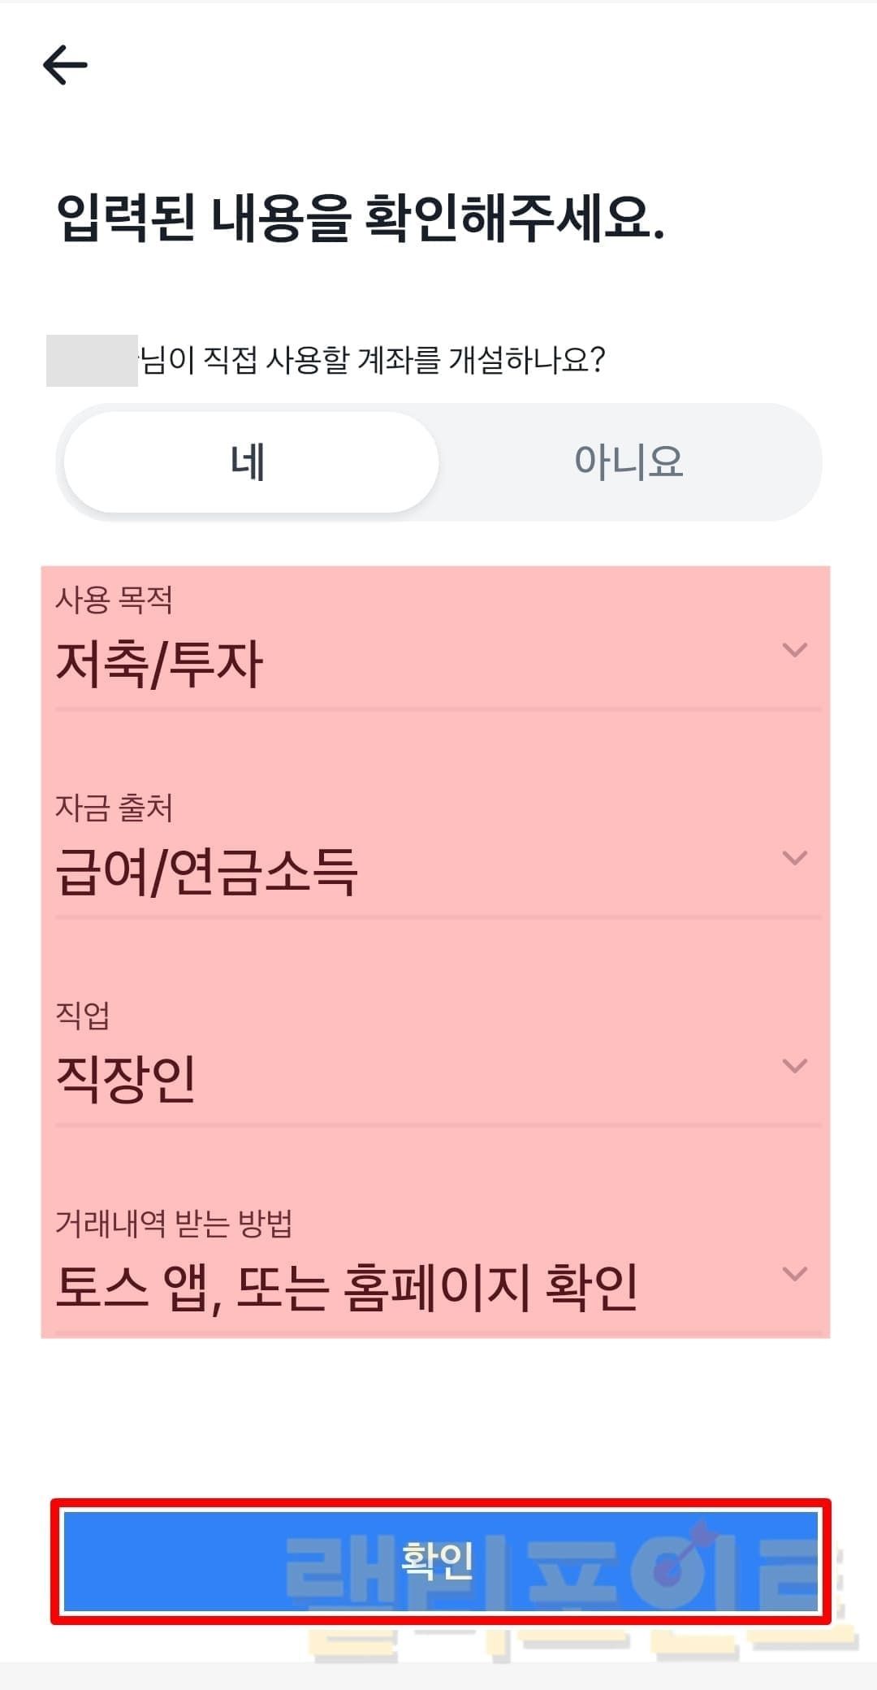Image resolution: width=877 pixels, height=1690 pixels.
Task: Click the 거래내역 받는 방법 label
Action: tap(174, 1224)
